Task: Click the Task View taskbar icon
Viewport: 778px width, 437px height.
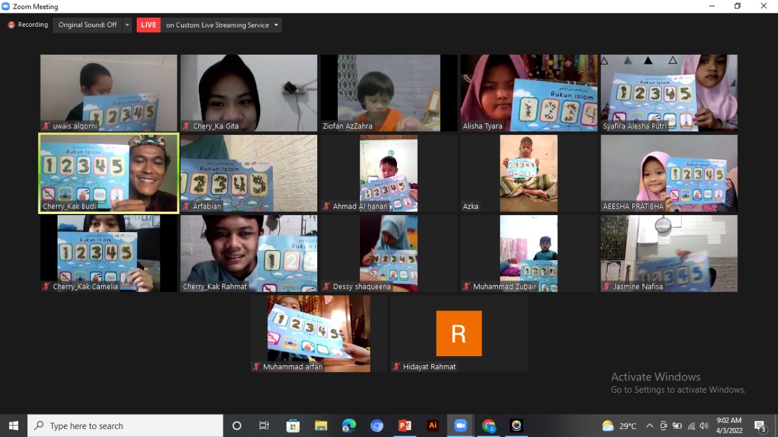Action: [264, 425]
